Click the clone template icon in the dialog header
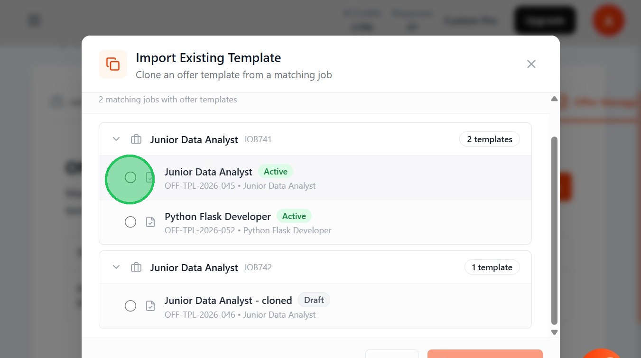Image resolution: width=641 pixels, height=358 pixels. (x=113, y=64)
